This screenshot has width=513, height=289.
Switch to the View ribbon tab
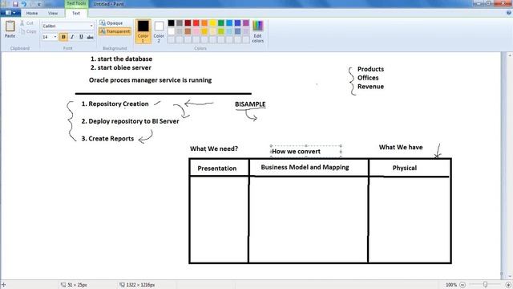pos(53,13)
